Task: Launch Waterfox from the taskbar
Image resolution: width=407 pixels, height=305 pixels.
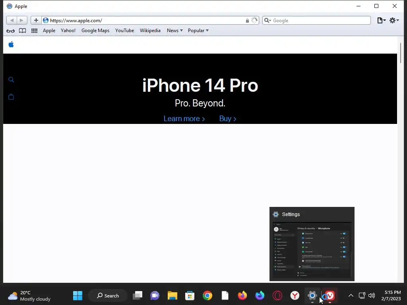Action: [260, 295]
